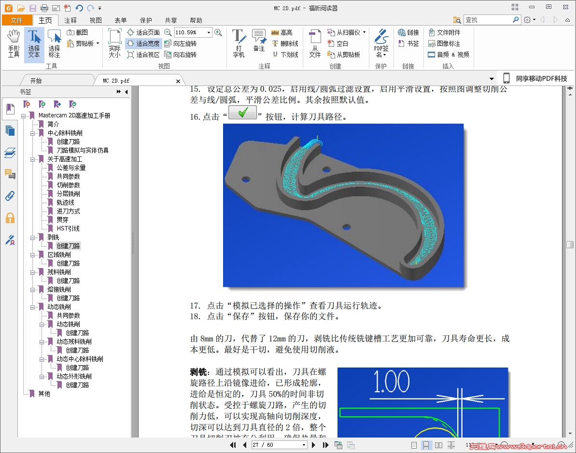Image resolution: width=576 pixels, height=453 pixels.
Task: Apply Underline (下划线) markup
Action: (x=285, y=55)
